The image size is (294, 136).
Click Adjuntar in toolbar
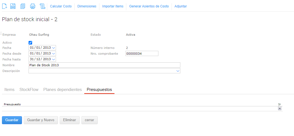pos(181,6)
